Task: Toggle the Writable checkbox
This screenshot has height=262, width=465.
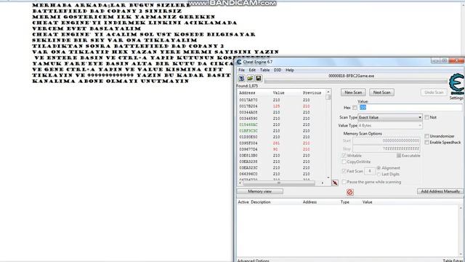Action: pyautogui.click(x=344, y=156)
